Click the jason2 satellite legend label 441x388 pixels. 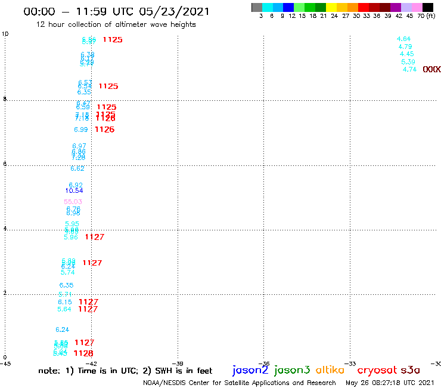[250, 370]
